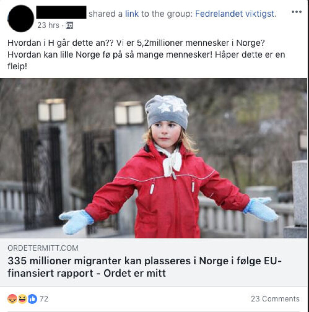Click 'shared a' text in post header
309x312 pixels.
tap(106, 14)
